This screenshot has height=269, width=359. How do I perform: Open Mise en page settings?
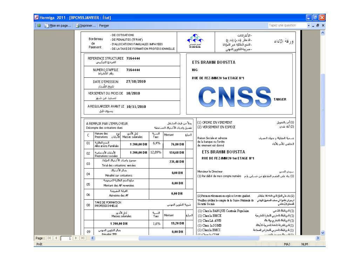(x=58, y=26)
